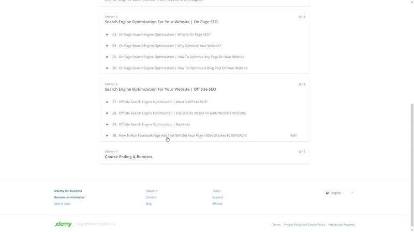414x232 pixels.
Task: Click the 0 / 4 progress of Section 5
Action: click(x=302, y=17)
